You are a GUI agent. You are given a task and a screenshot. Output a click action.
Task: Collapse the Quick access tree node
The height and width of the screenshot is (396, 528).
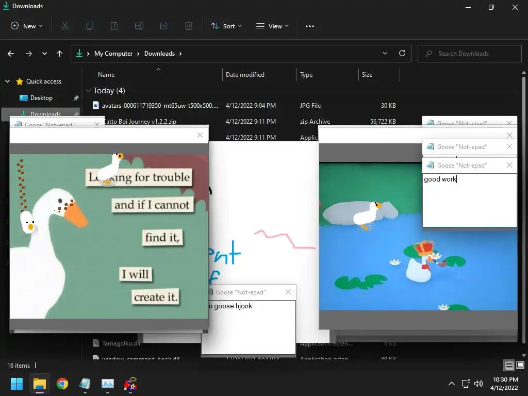point(7,81)
